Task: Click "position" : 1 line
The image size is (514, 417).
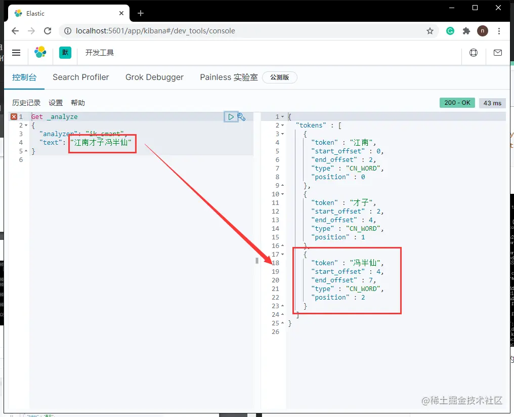Action: [x=338, y=237]
